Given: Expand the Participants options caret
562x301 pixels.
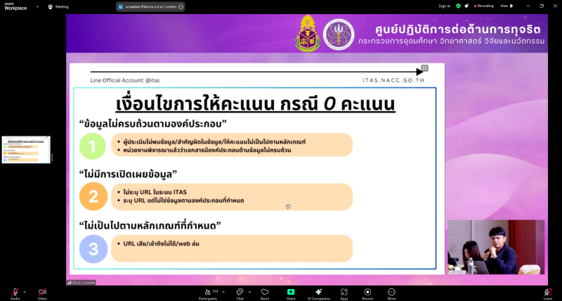Looking at the screenshot, I should pos(224,291).
